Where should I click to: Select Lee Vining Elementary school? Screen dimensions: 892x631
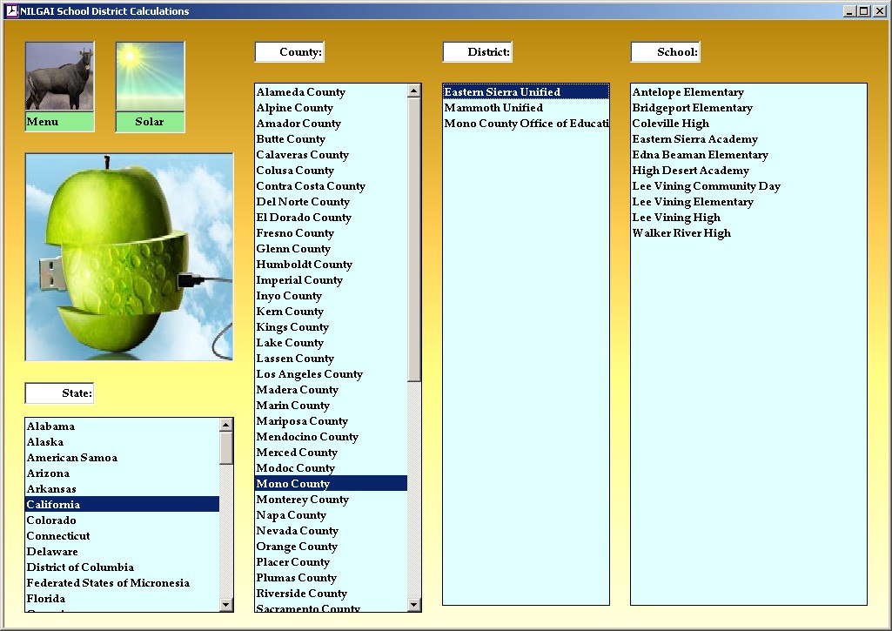tap(693, 202)
